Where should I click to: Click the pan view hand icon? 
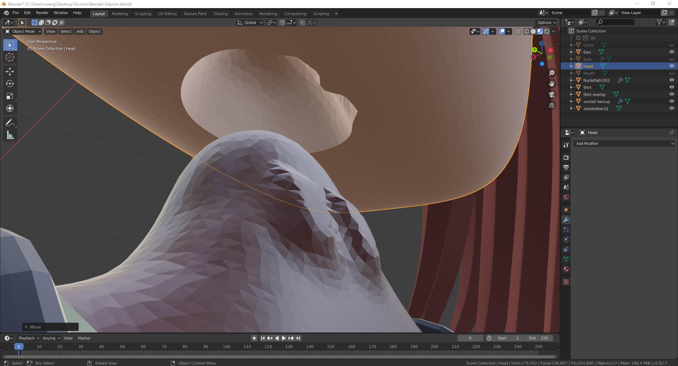tap(552, 84)
